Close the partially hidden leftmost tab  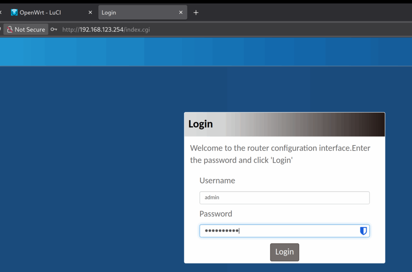click(1, 12)
